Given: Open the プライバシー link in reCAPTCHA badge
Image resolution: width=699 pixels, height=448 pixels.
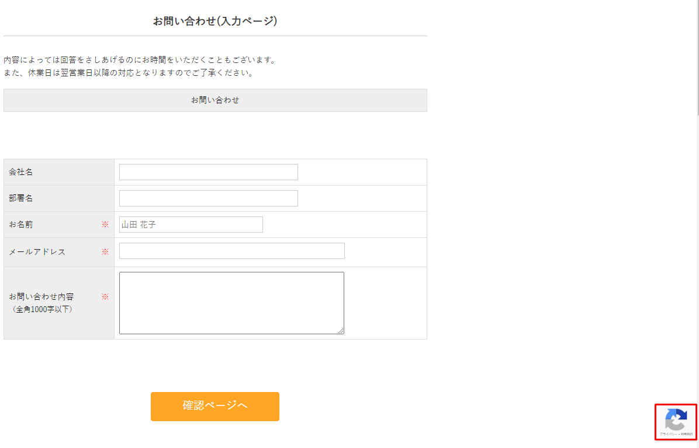Looking at the screenshot, I should point(668,434).
